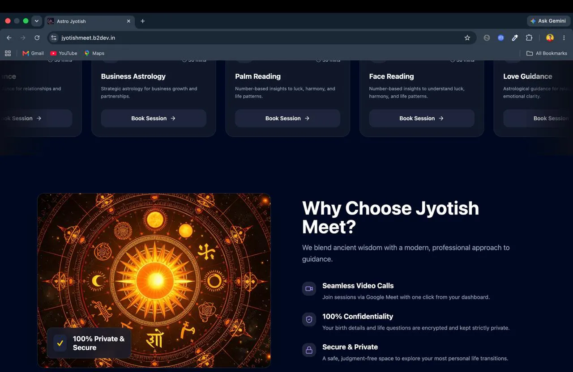
Task: Open Maps bookmark
Action: (94, 53)
